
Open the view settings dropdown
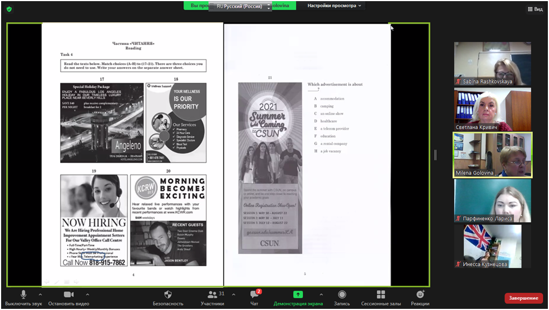pyautogui.click(x=335, y=6)
